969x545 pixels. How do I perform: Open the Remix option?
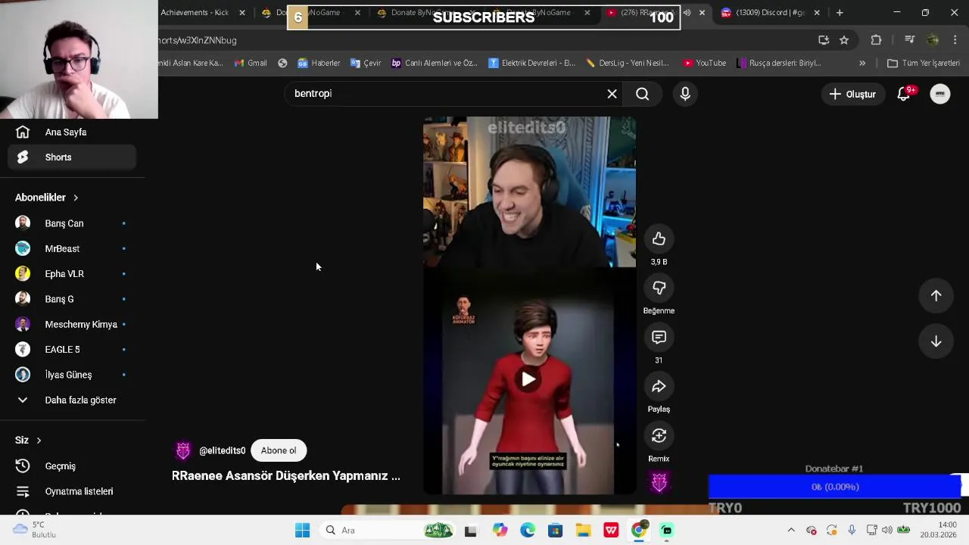(x=659, y=436)
